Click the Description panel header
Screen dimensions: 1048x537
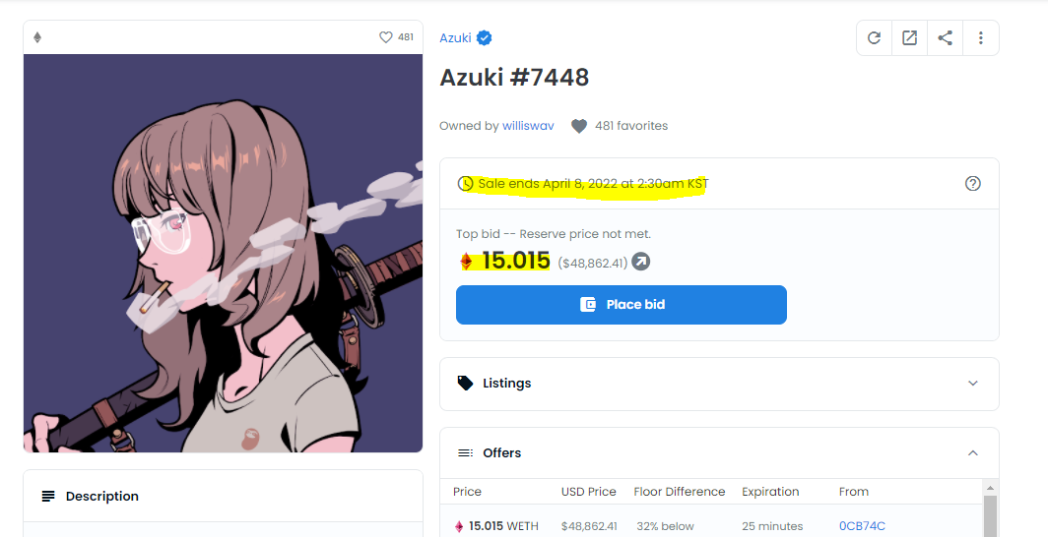click(224, 497)
